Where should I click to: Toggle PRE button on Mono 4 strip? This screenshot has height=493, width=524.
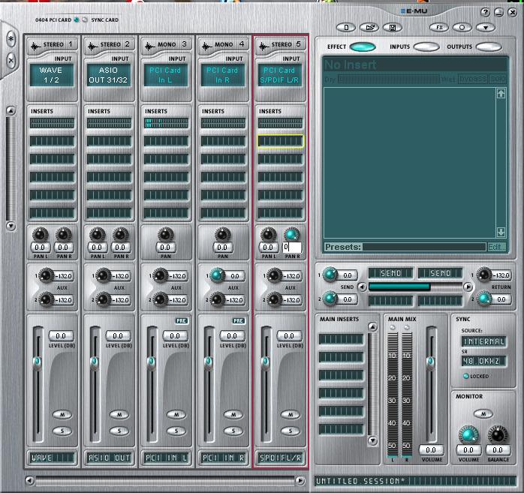[238, 320]
